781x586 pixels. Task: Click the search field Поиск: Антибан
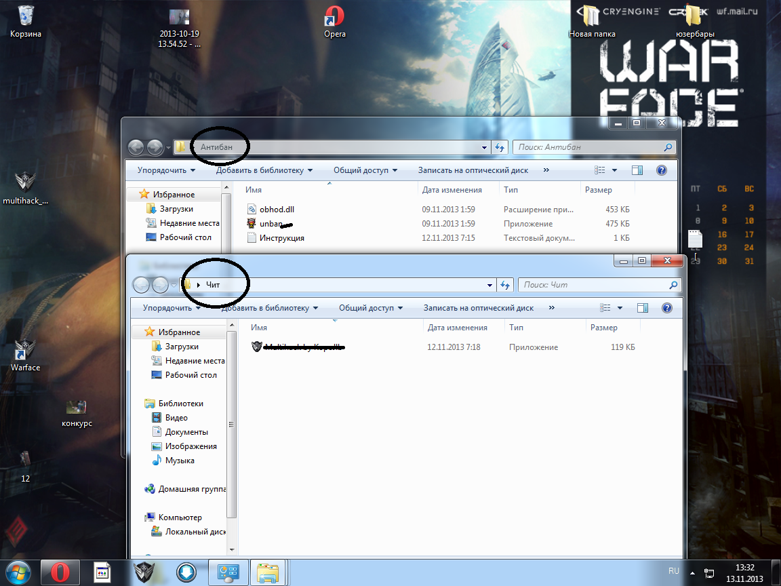[x=593, y=147]
